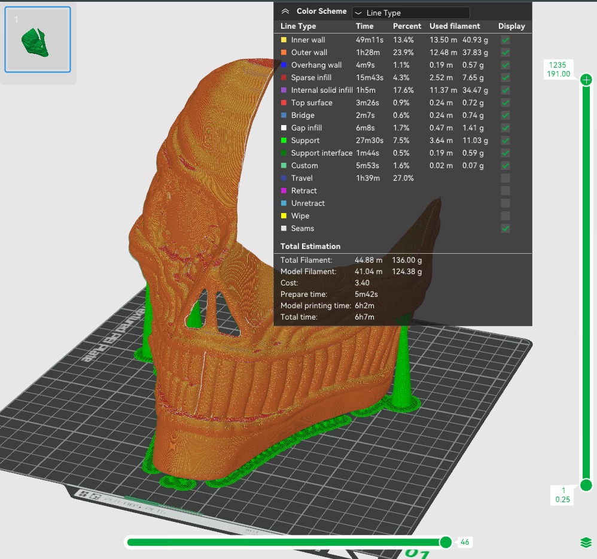This screenshot has height=559, width=597.
Task: Toggle Support interface display checkbox
Action: click(505, 153)
